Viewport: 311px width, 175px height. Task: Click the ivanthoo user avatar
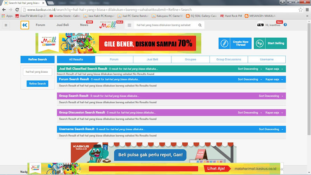click(x=260, y=25)
